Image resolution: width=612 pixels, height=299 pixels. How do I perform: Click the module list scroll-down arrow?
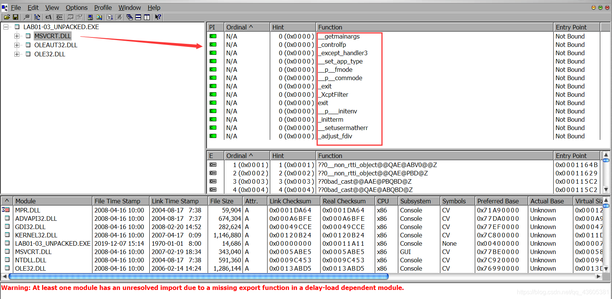606,269
